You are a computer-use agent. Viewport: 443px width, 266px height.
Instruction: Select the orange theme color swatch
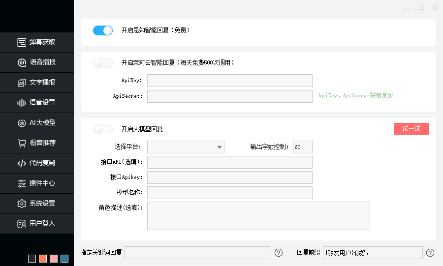(x=43, y=259)
